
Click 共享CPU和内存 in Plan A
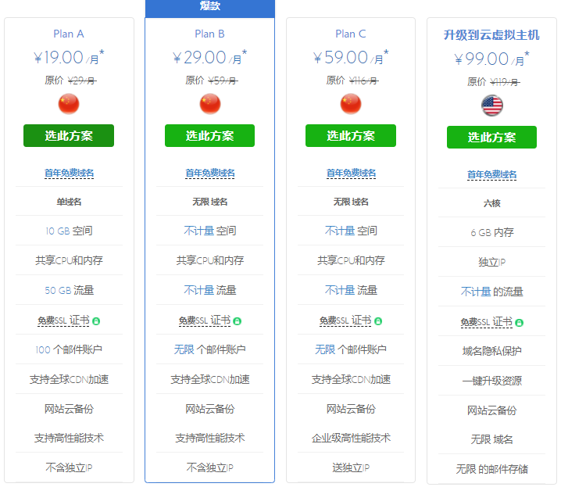pyautogui.click(x=69, y=260)
